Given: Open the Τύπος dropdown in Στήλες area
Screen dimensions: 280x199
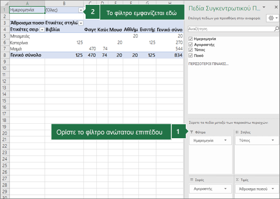Looking at the screenshot, I should 273,140.
